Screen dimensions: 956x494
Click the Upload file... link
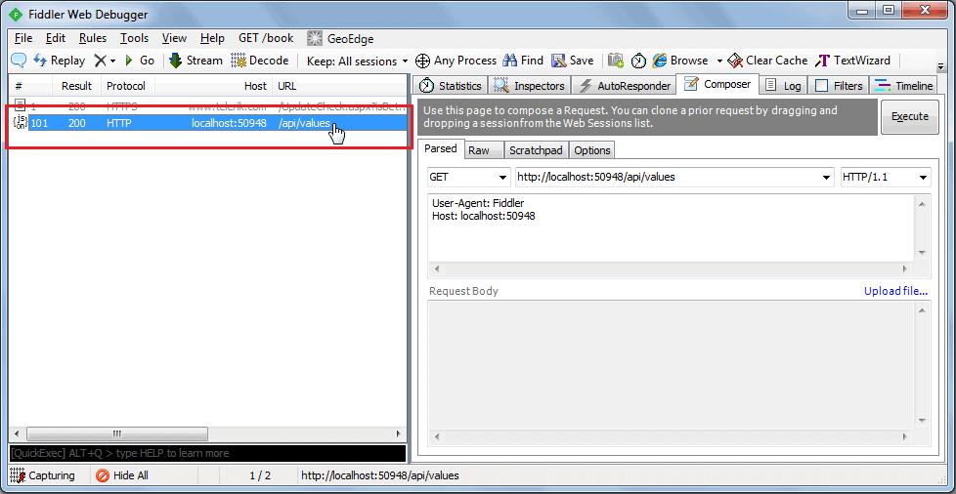click(895, 291)
